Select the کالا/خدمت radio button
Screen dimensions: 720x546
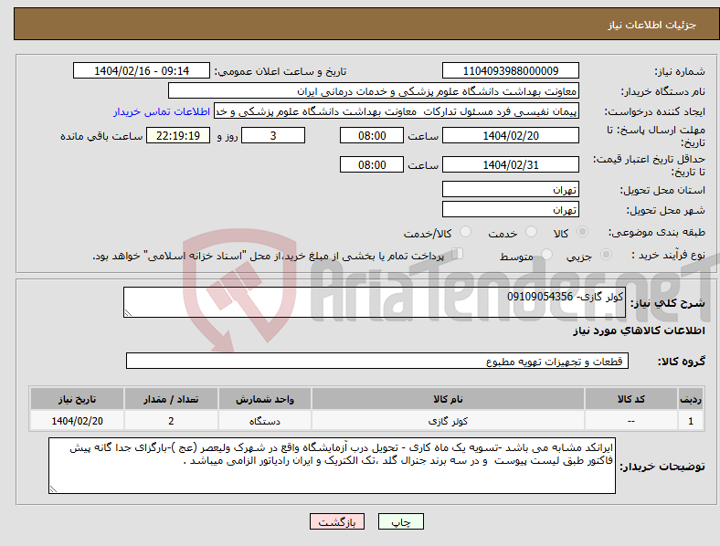(x=466, y=232)
